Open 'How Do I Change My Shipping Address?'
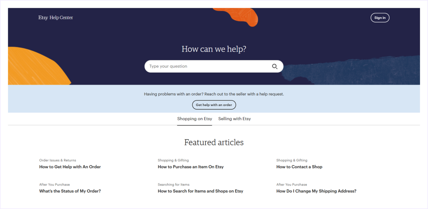This screenshot has height=209, width=428. tap(316, 191)
